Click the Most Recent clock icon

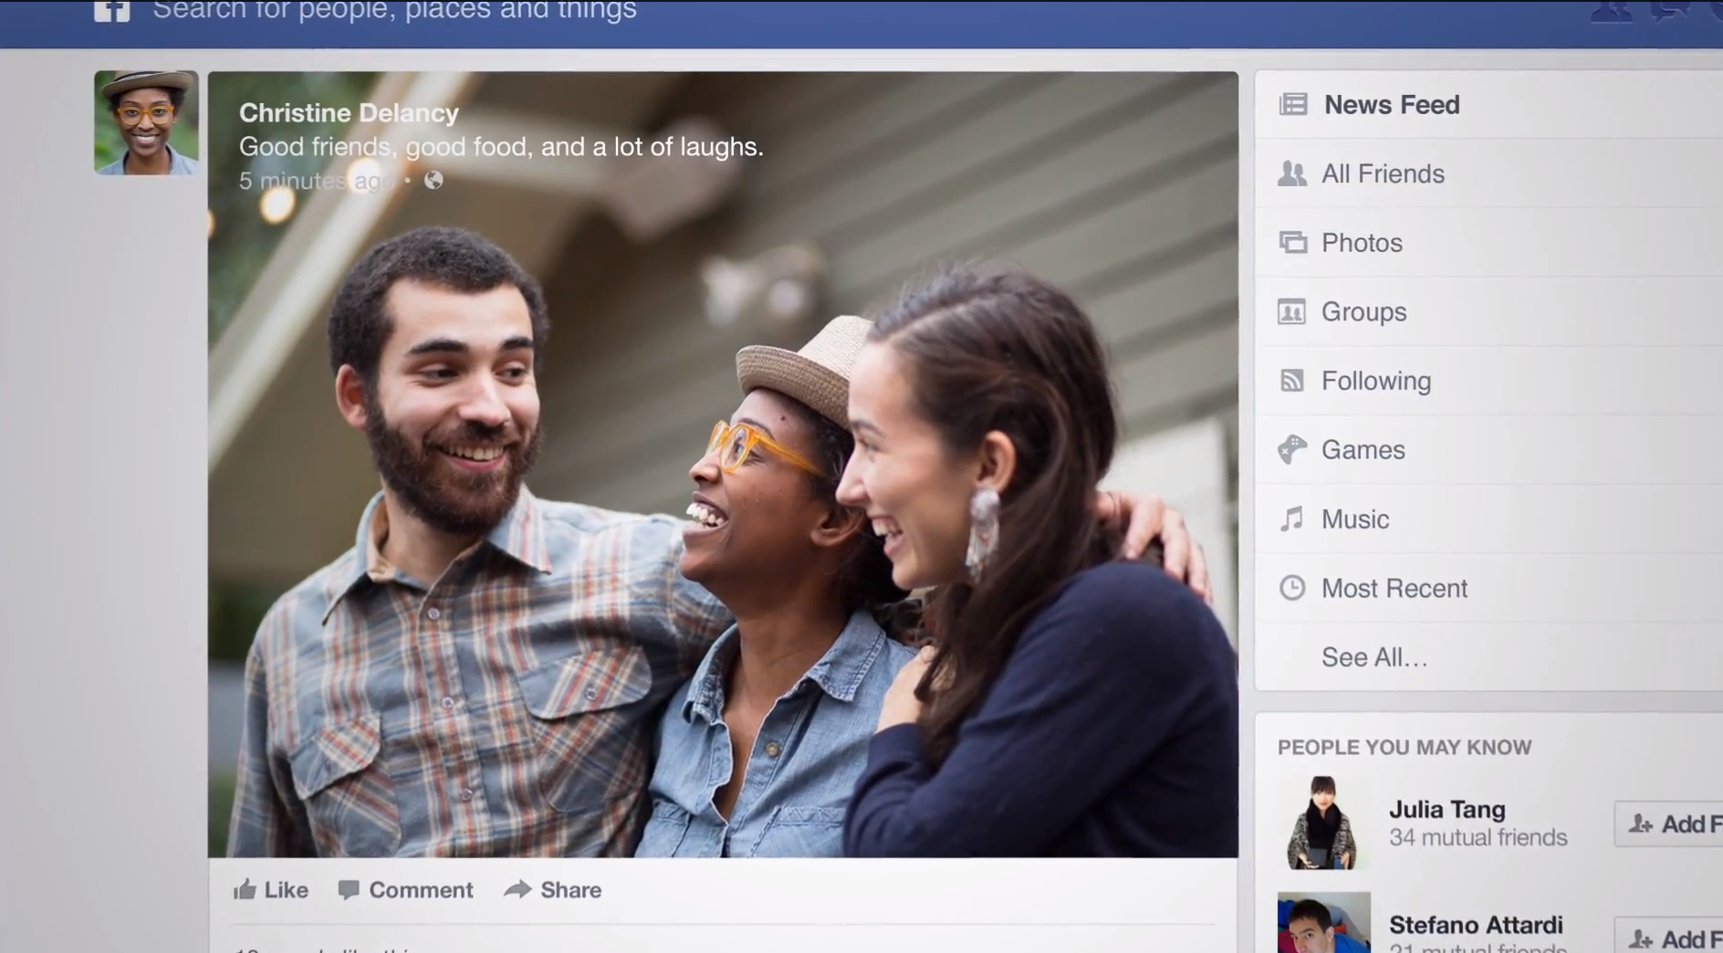(1292, 588)
